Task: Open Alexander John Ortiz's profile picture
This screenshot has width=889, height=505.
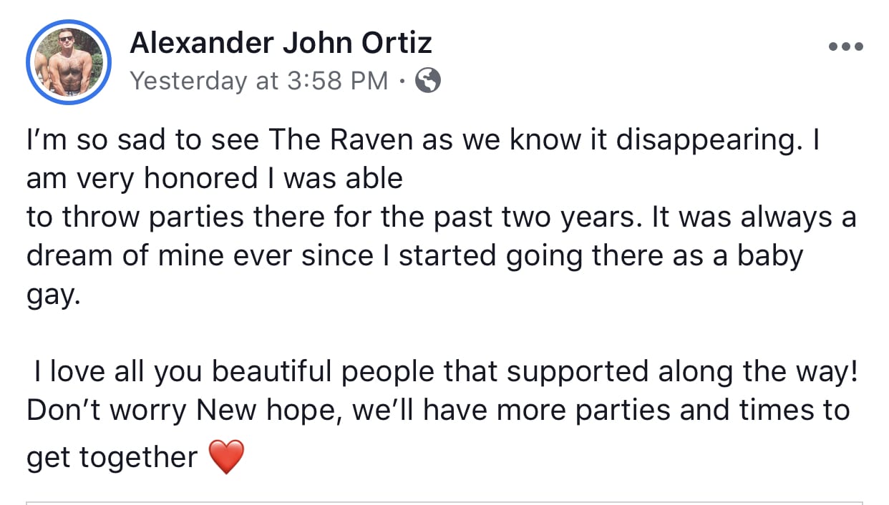Action: pyautogui.click(x=68, y=64)
